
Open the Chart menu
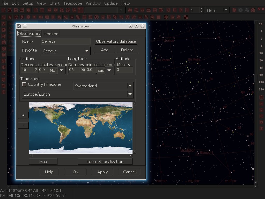54,3
